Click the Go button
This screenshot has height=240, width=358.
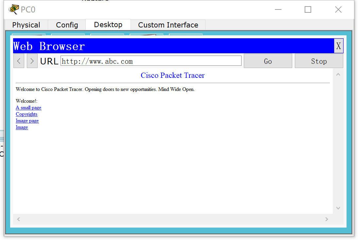pos(268,61)
